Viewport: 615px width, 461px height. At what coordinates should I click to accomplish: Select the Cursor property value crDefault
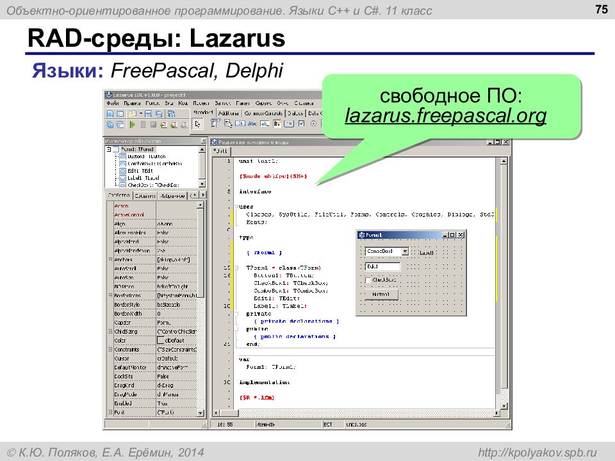pos(167,359)
